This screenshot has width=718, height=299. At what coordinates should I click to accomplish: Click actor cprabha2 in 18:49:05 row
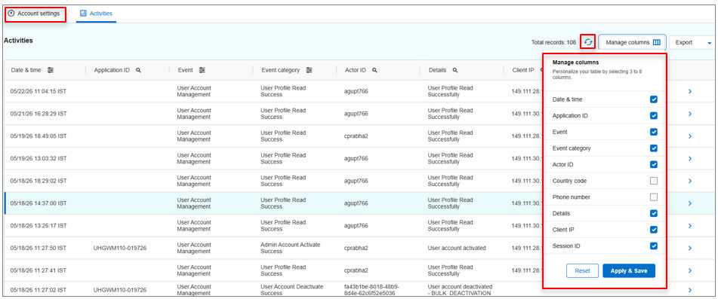pos(356,136)
